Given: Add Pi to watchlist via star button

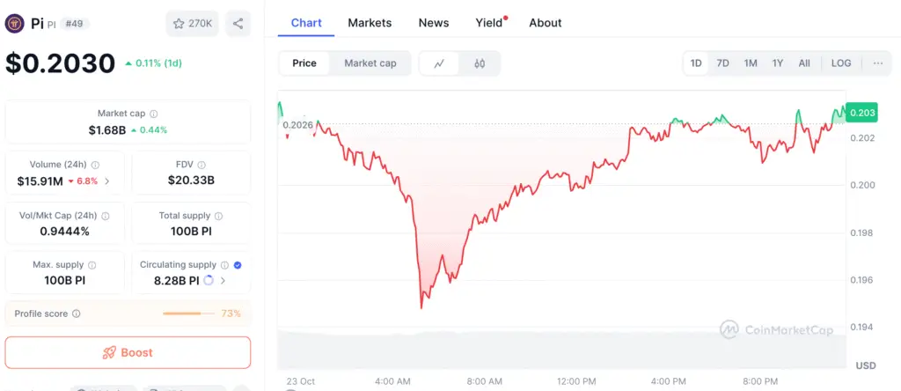Looking at the screenshot, I should 192,24.
